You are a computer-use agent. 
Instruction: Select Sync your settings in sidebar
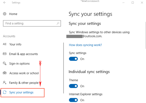click(22, 93)
